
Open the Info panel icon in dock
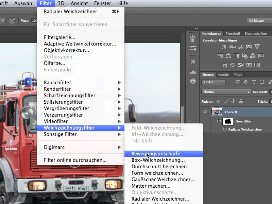point(193,81)
